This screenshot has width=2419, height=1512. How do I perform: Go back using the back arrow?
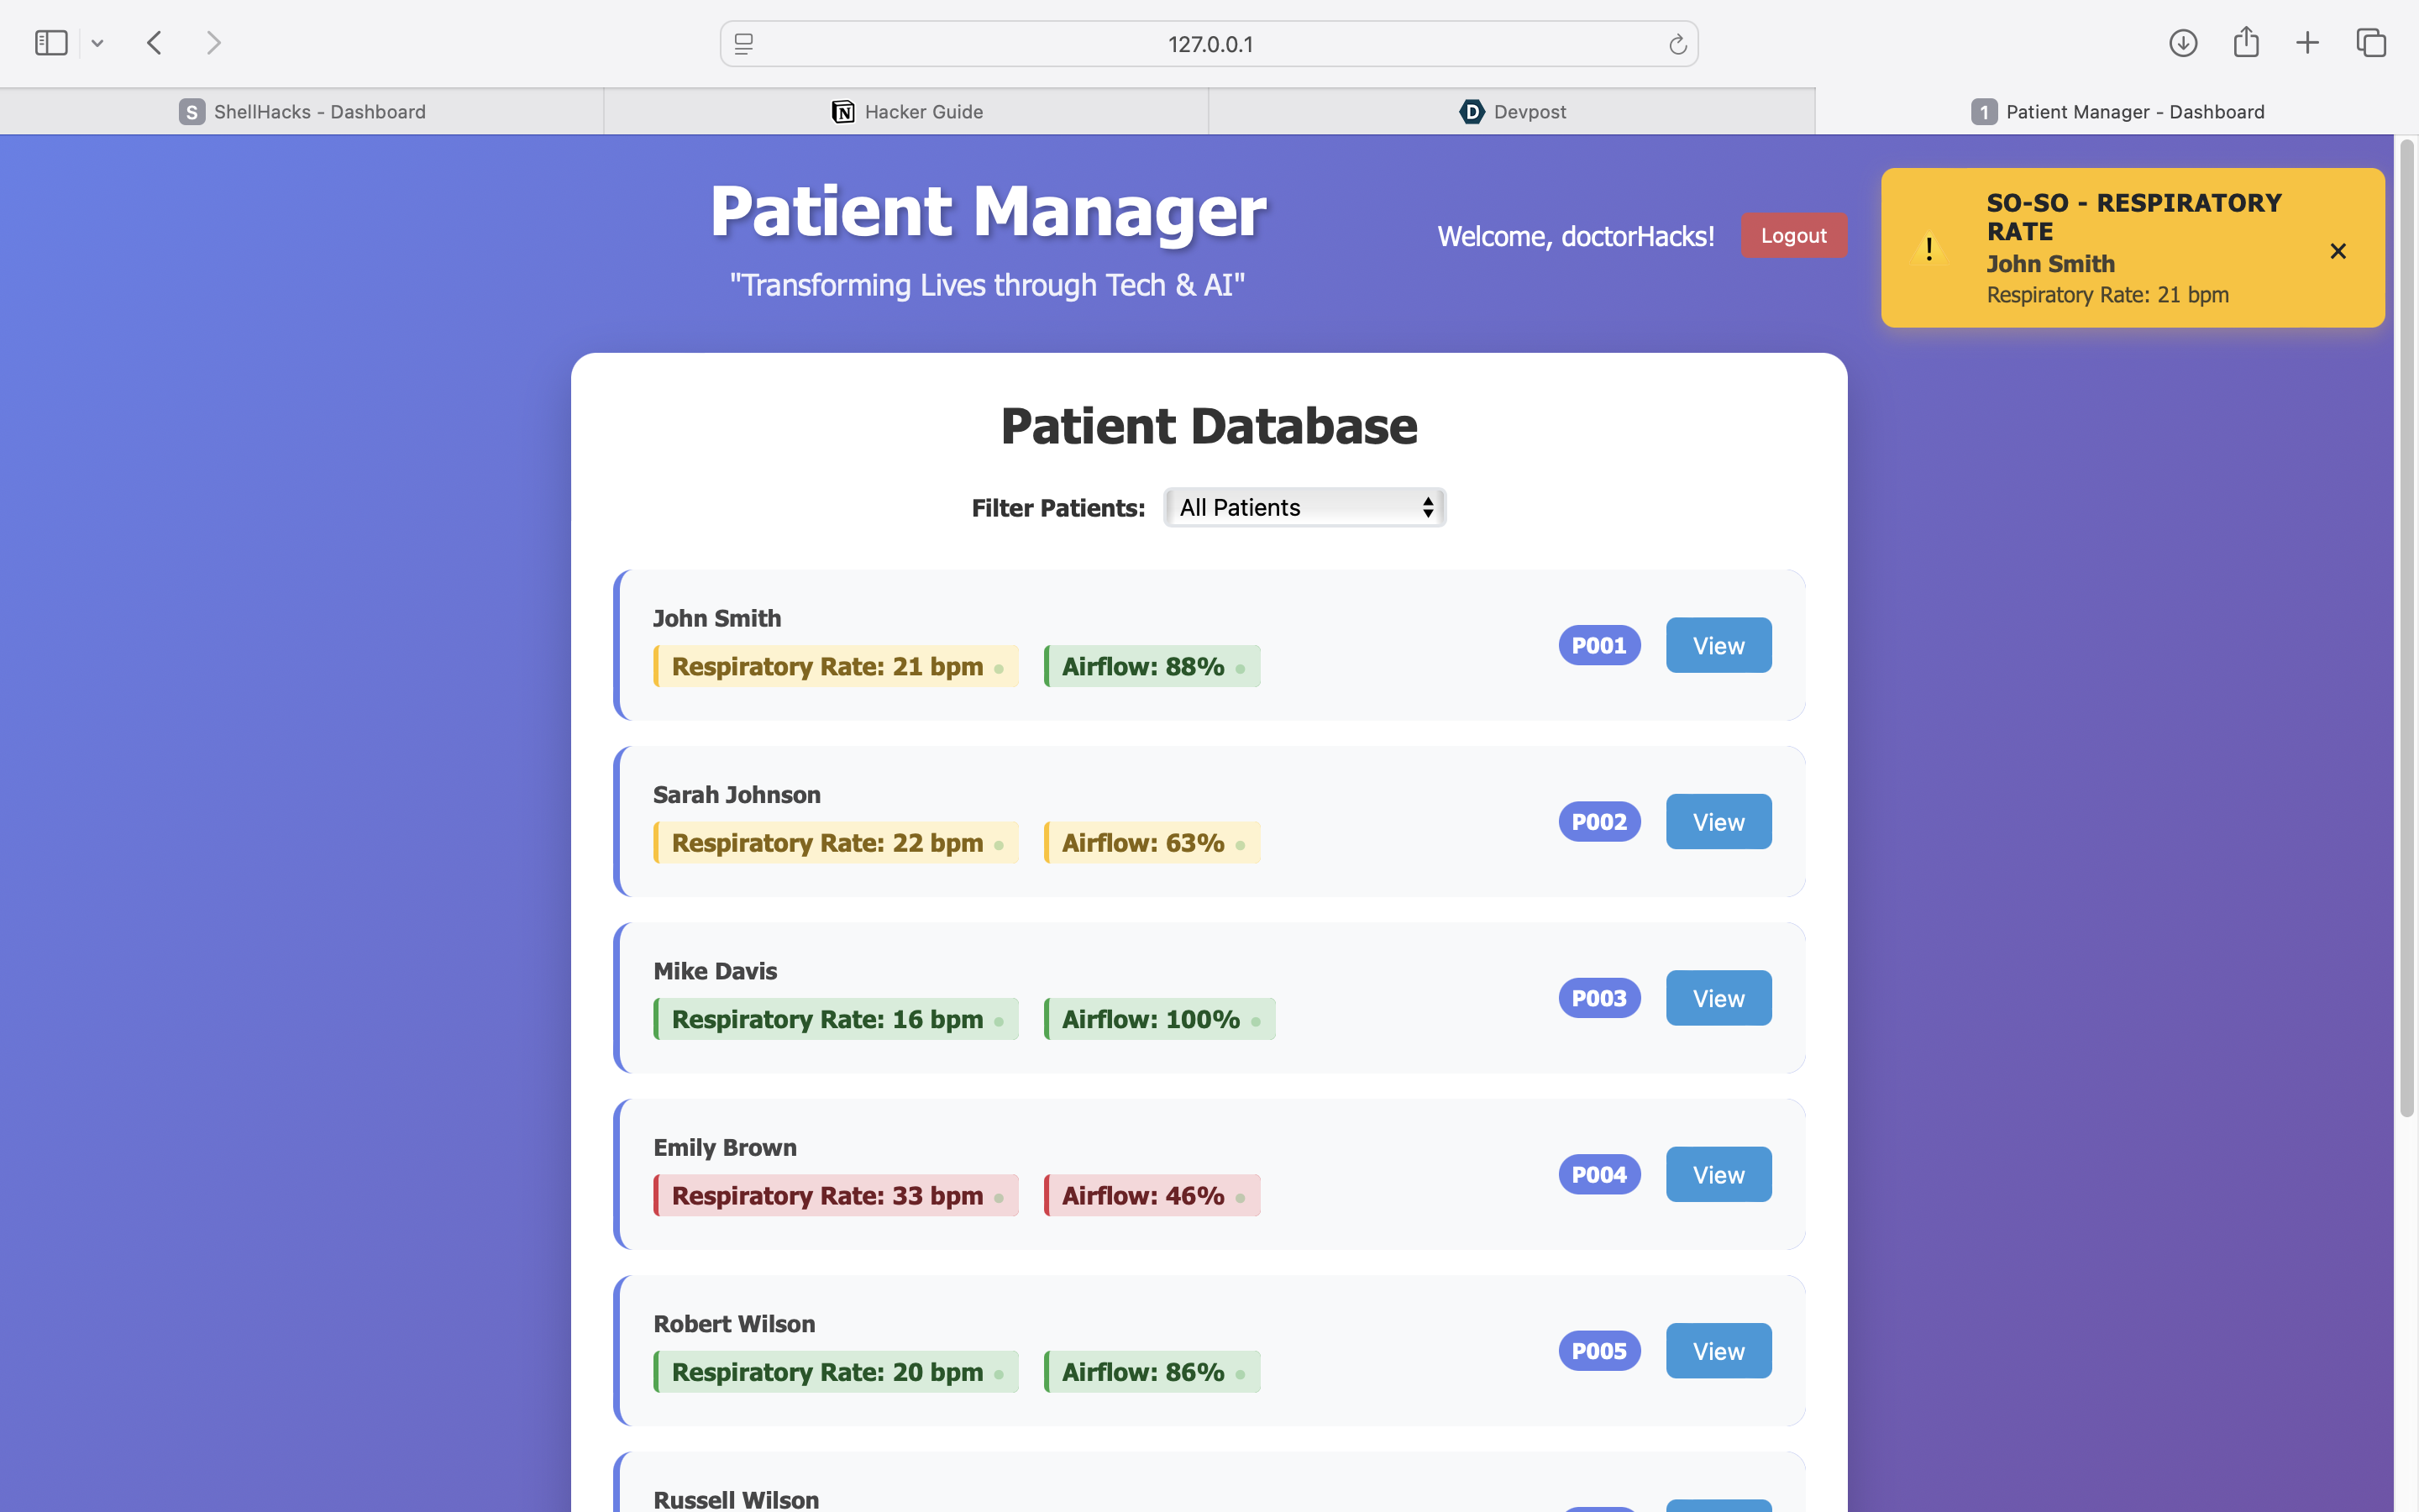tap(154, 43)
